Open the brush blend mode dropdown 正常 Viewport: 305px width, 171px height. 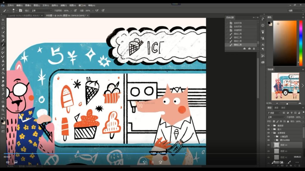41,10
